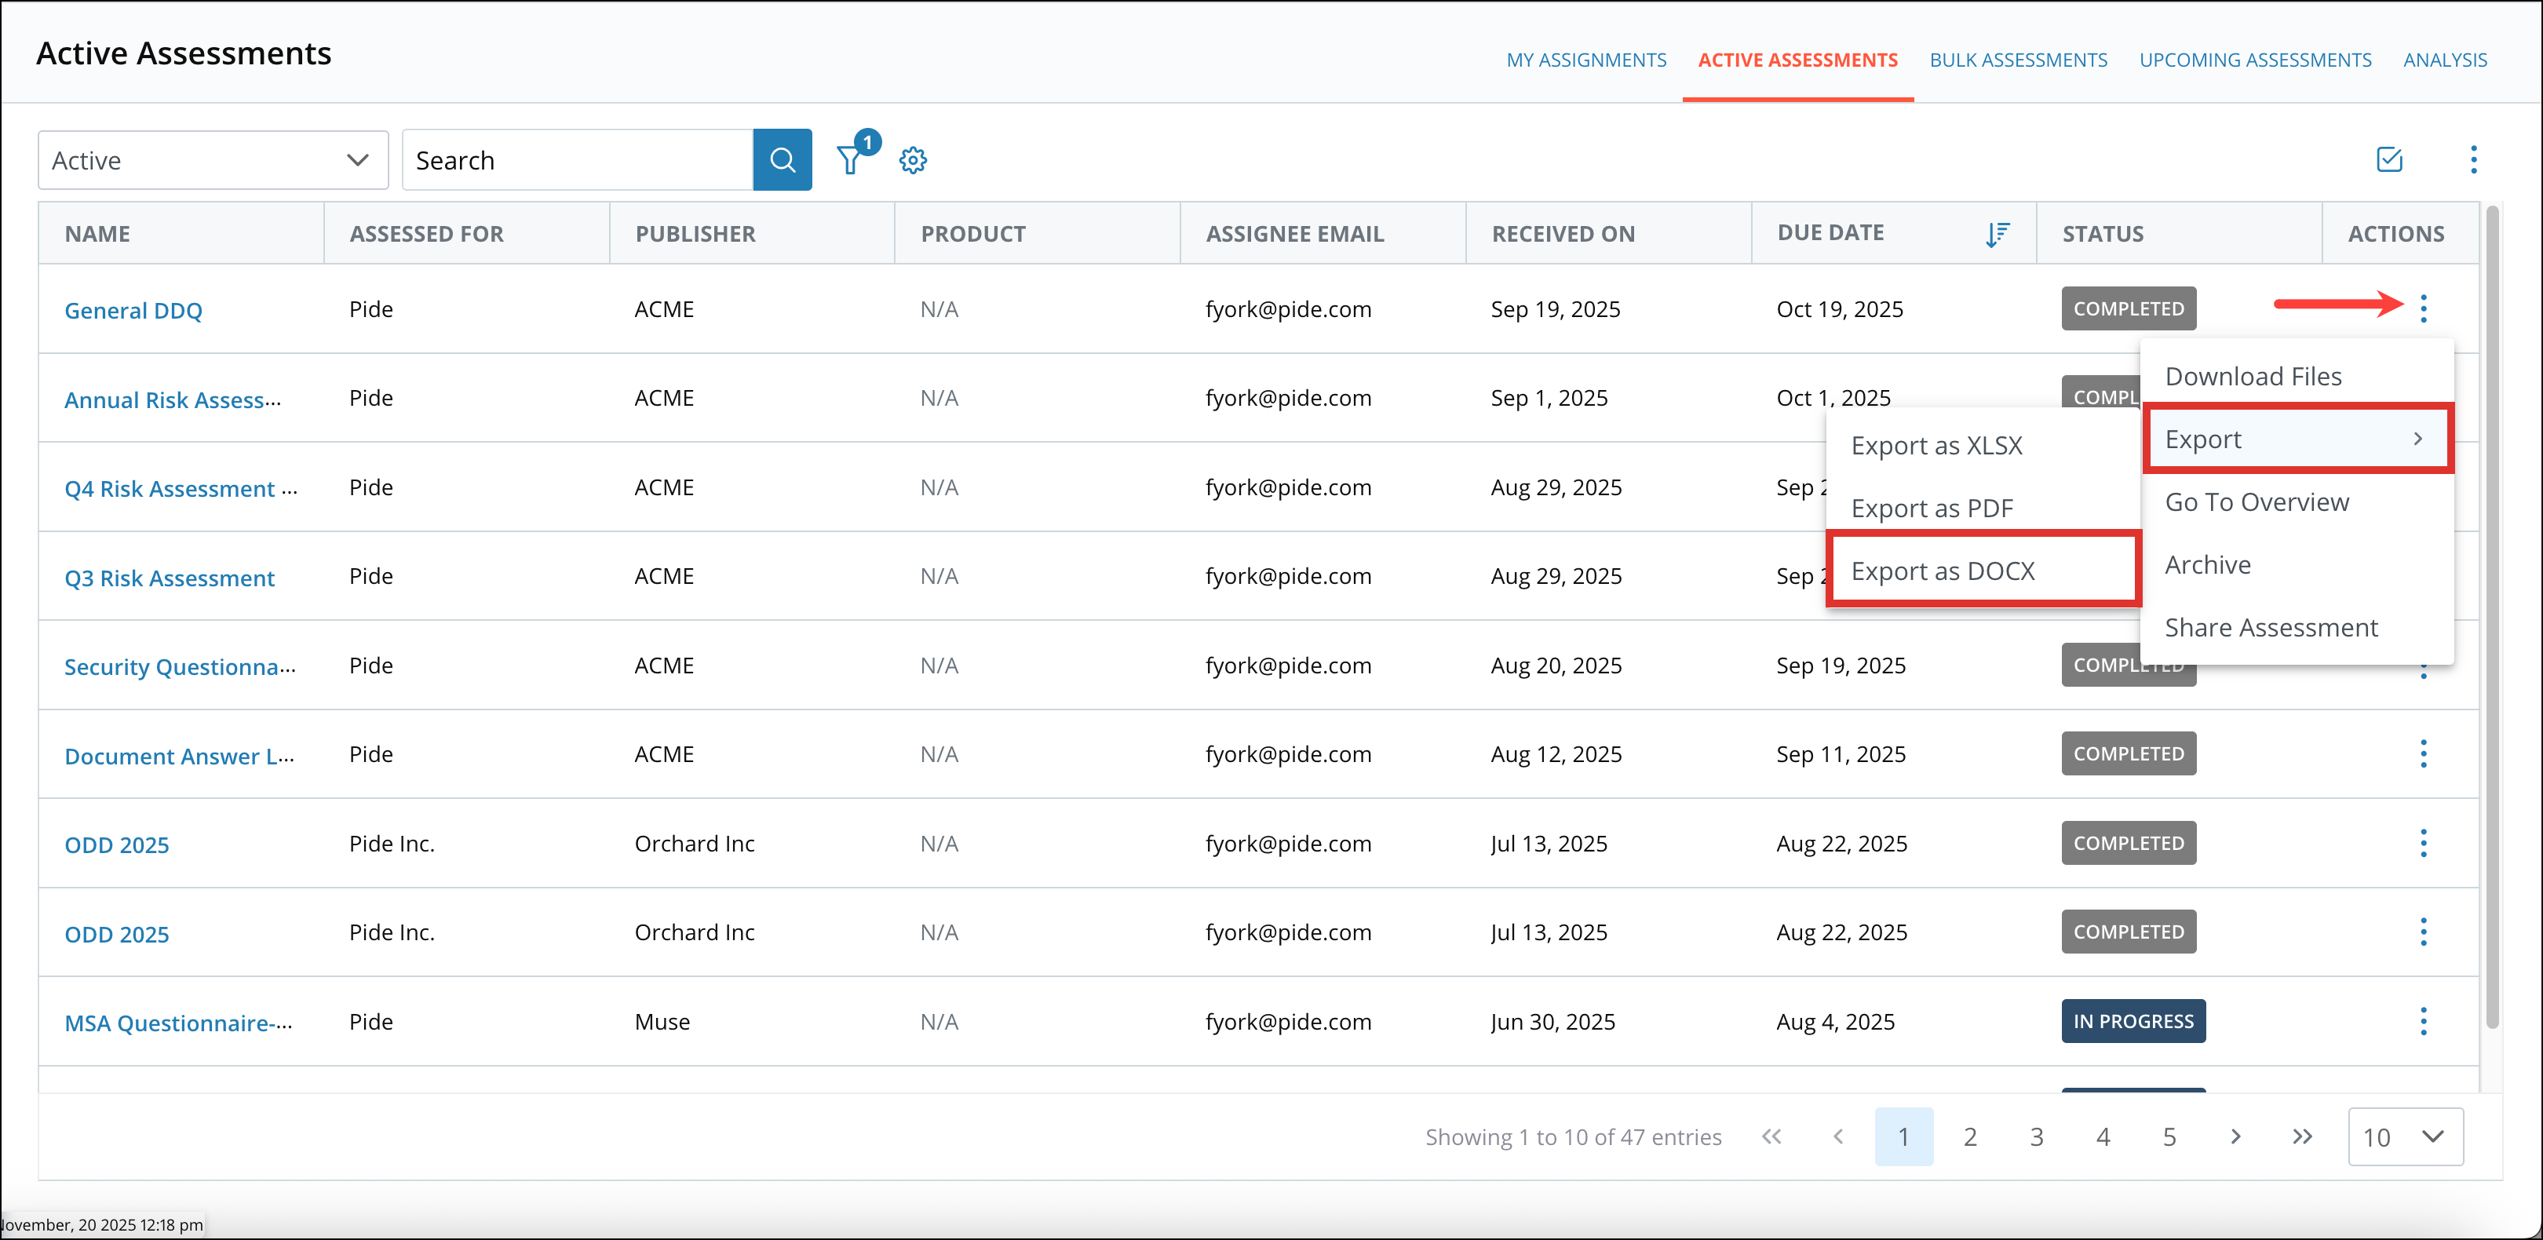Switch to the Bulk Assessments tab
This screenshot has height=1240, width=2543.
click(x=2018, y=59)
